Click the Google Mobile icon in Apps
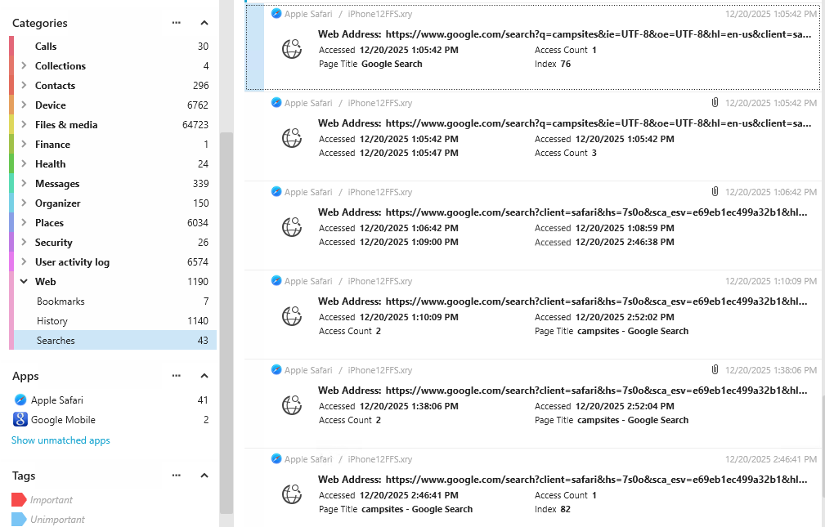This screenshot has width=825, height=527. point(20,419)
